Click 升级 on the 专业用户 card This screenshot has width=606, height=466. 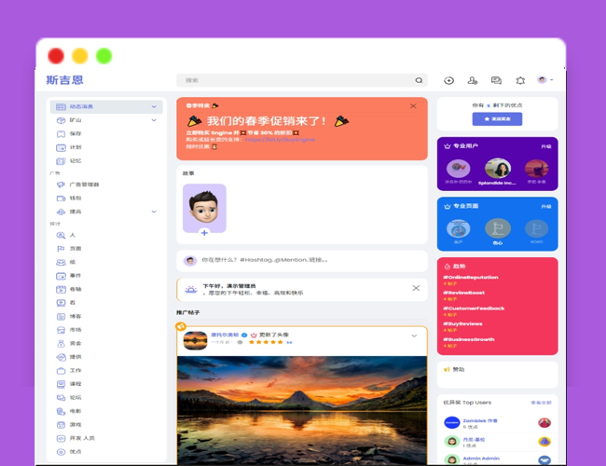coord(545,147)
